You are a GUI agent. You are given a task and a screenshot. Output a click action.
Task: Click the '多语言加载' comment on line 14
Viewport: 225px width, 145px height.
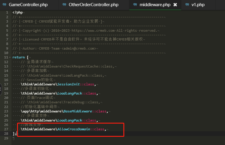coord(34,71)
